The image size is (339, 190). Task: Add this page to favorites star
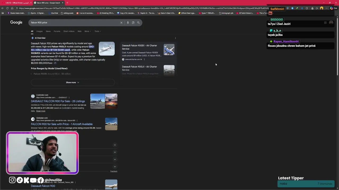pos(317,8)
